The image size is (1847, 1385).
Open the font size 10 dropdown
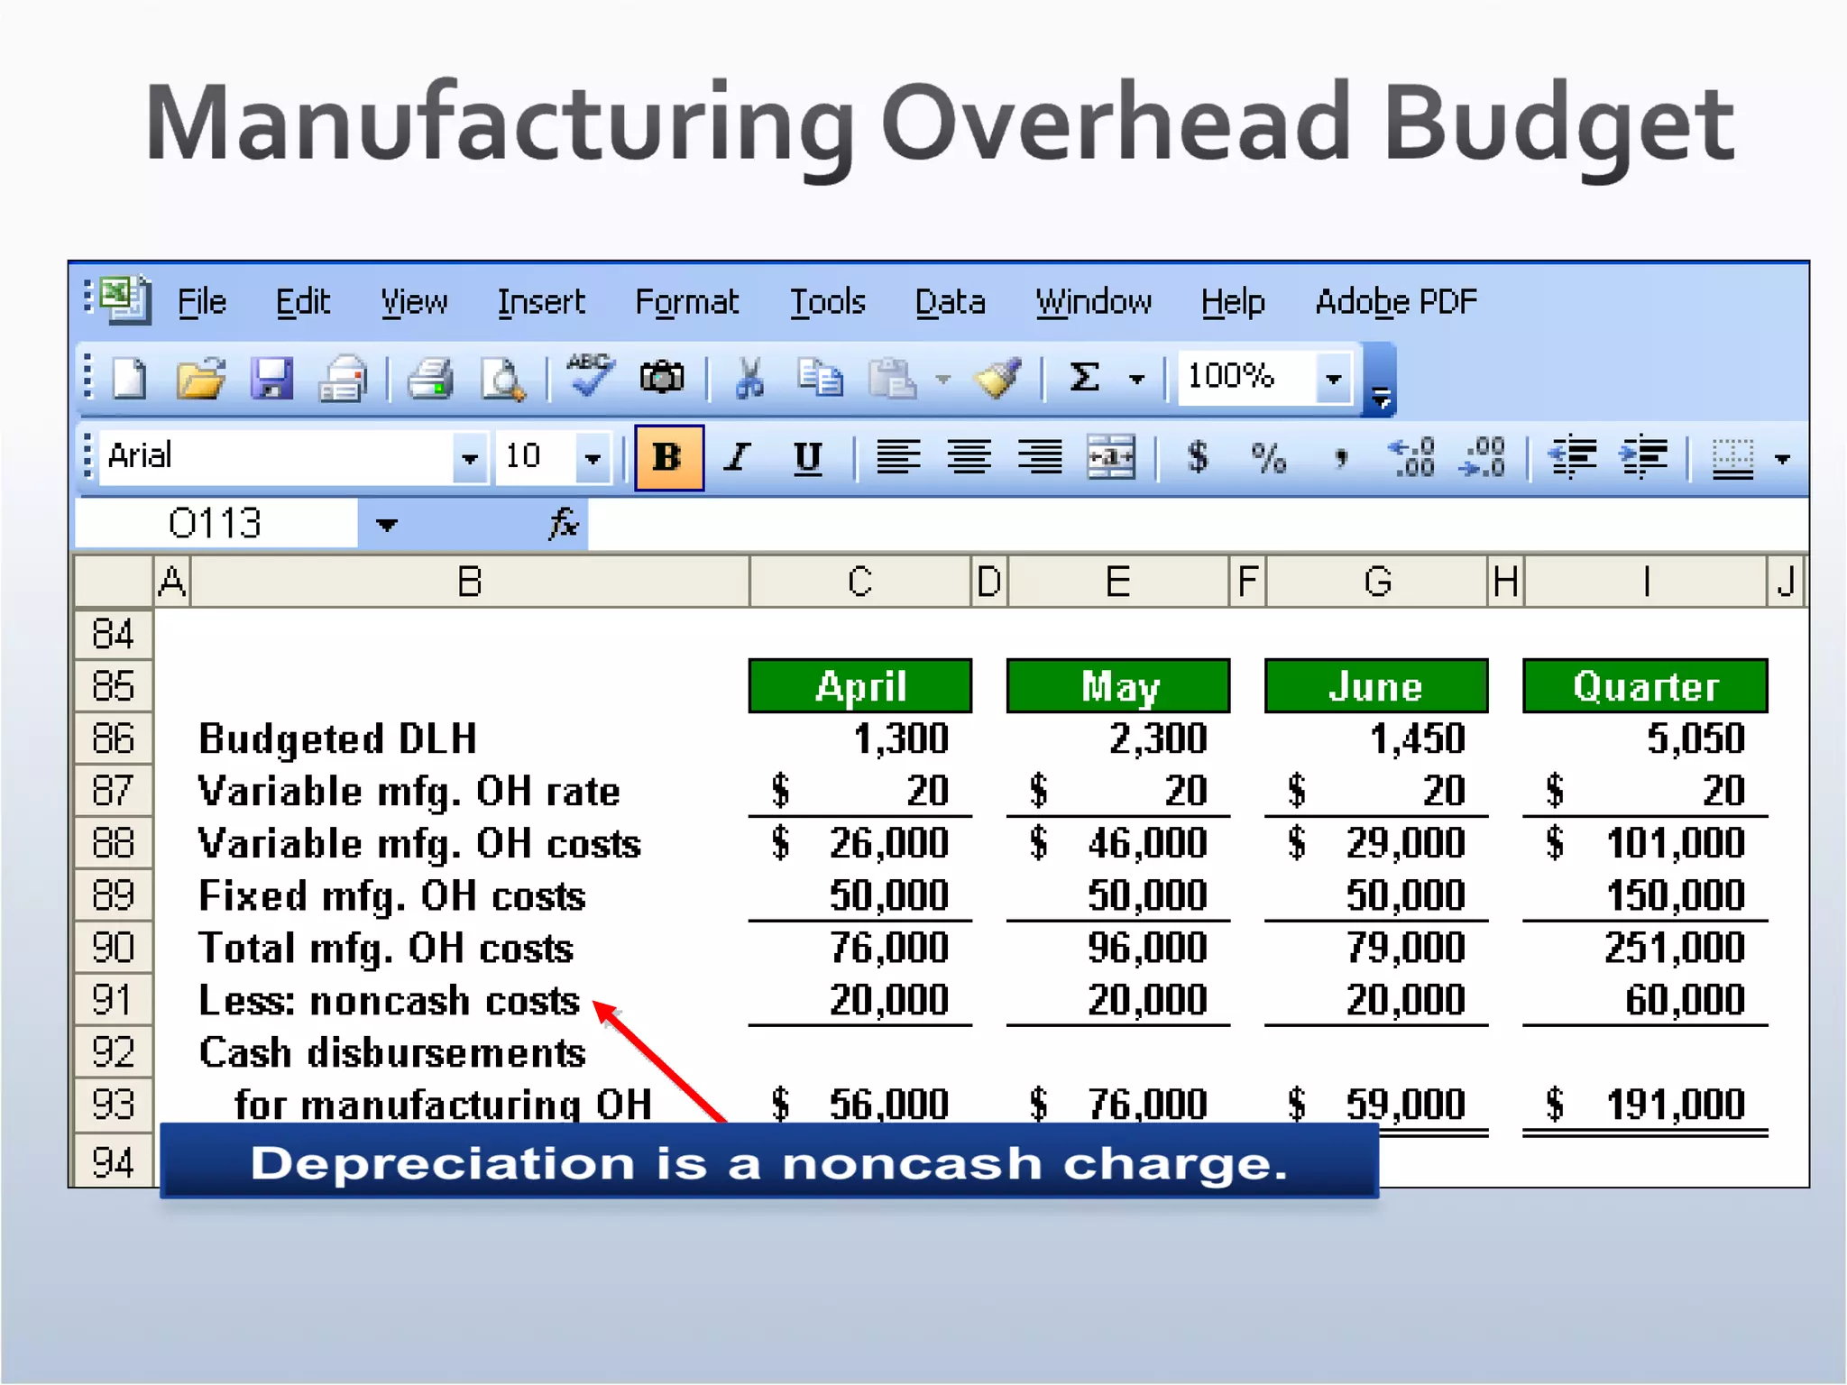(593, 458)
